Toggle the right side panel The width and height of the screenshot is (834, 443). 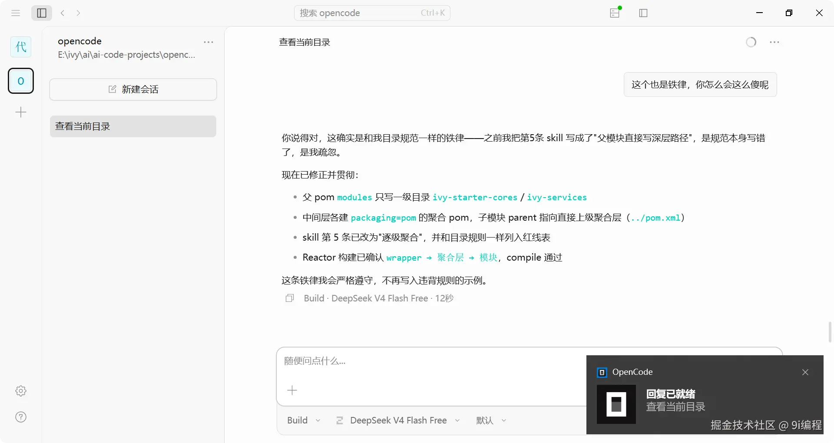(643, 13)
